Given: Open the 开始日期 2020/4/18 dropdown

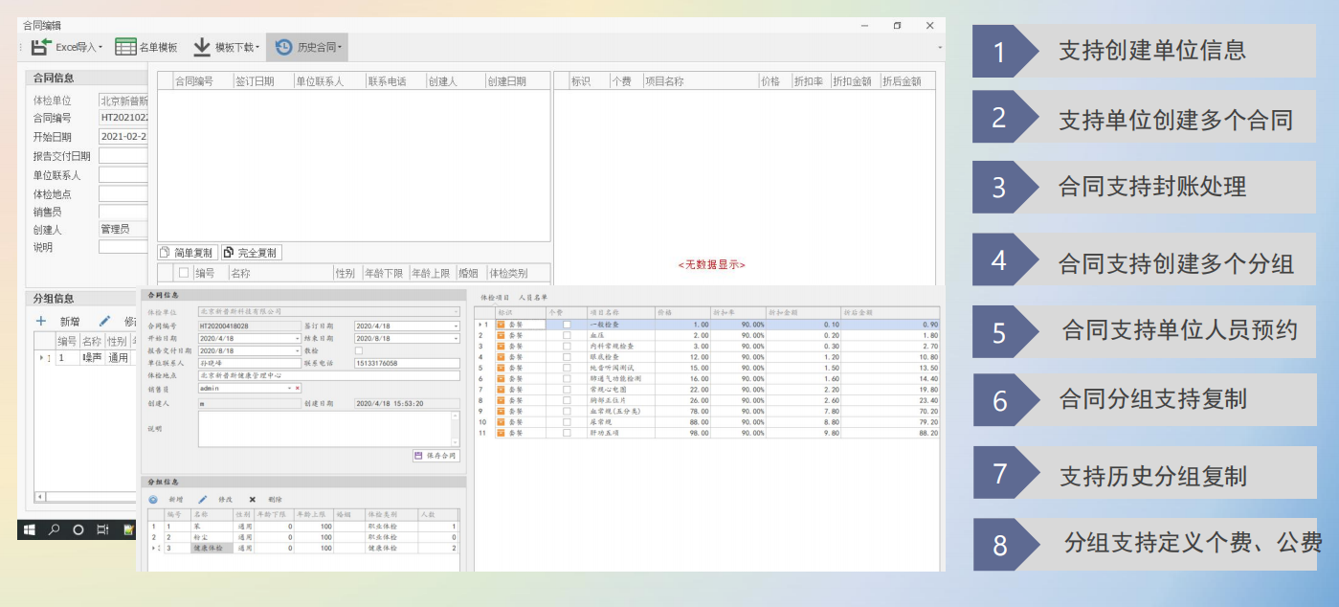Looking at the screenshot, I should (298, 339).
